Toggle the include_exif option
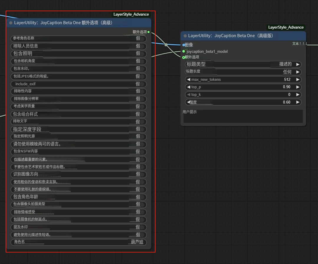The image size is (318, 264). pos(78,84)
